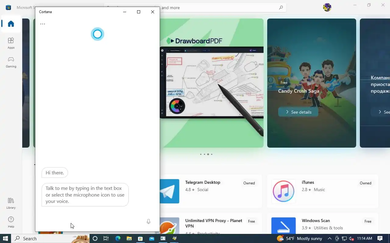390x243 pixels.
Task: Click the news window icon on taskbar
Action: [x=163, y=238]
